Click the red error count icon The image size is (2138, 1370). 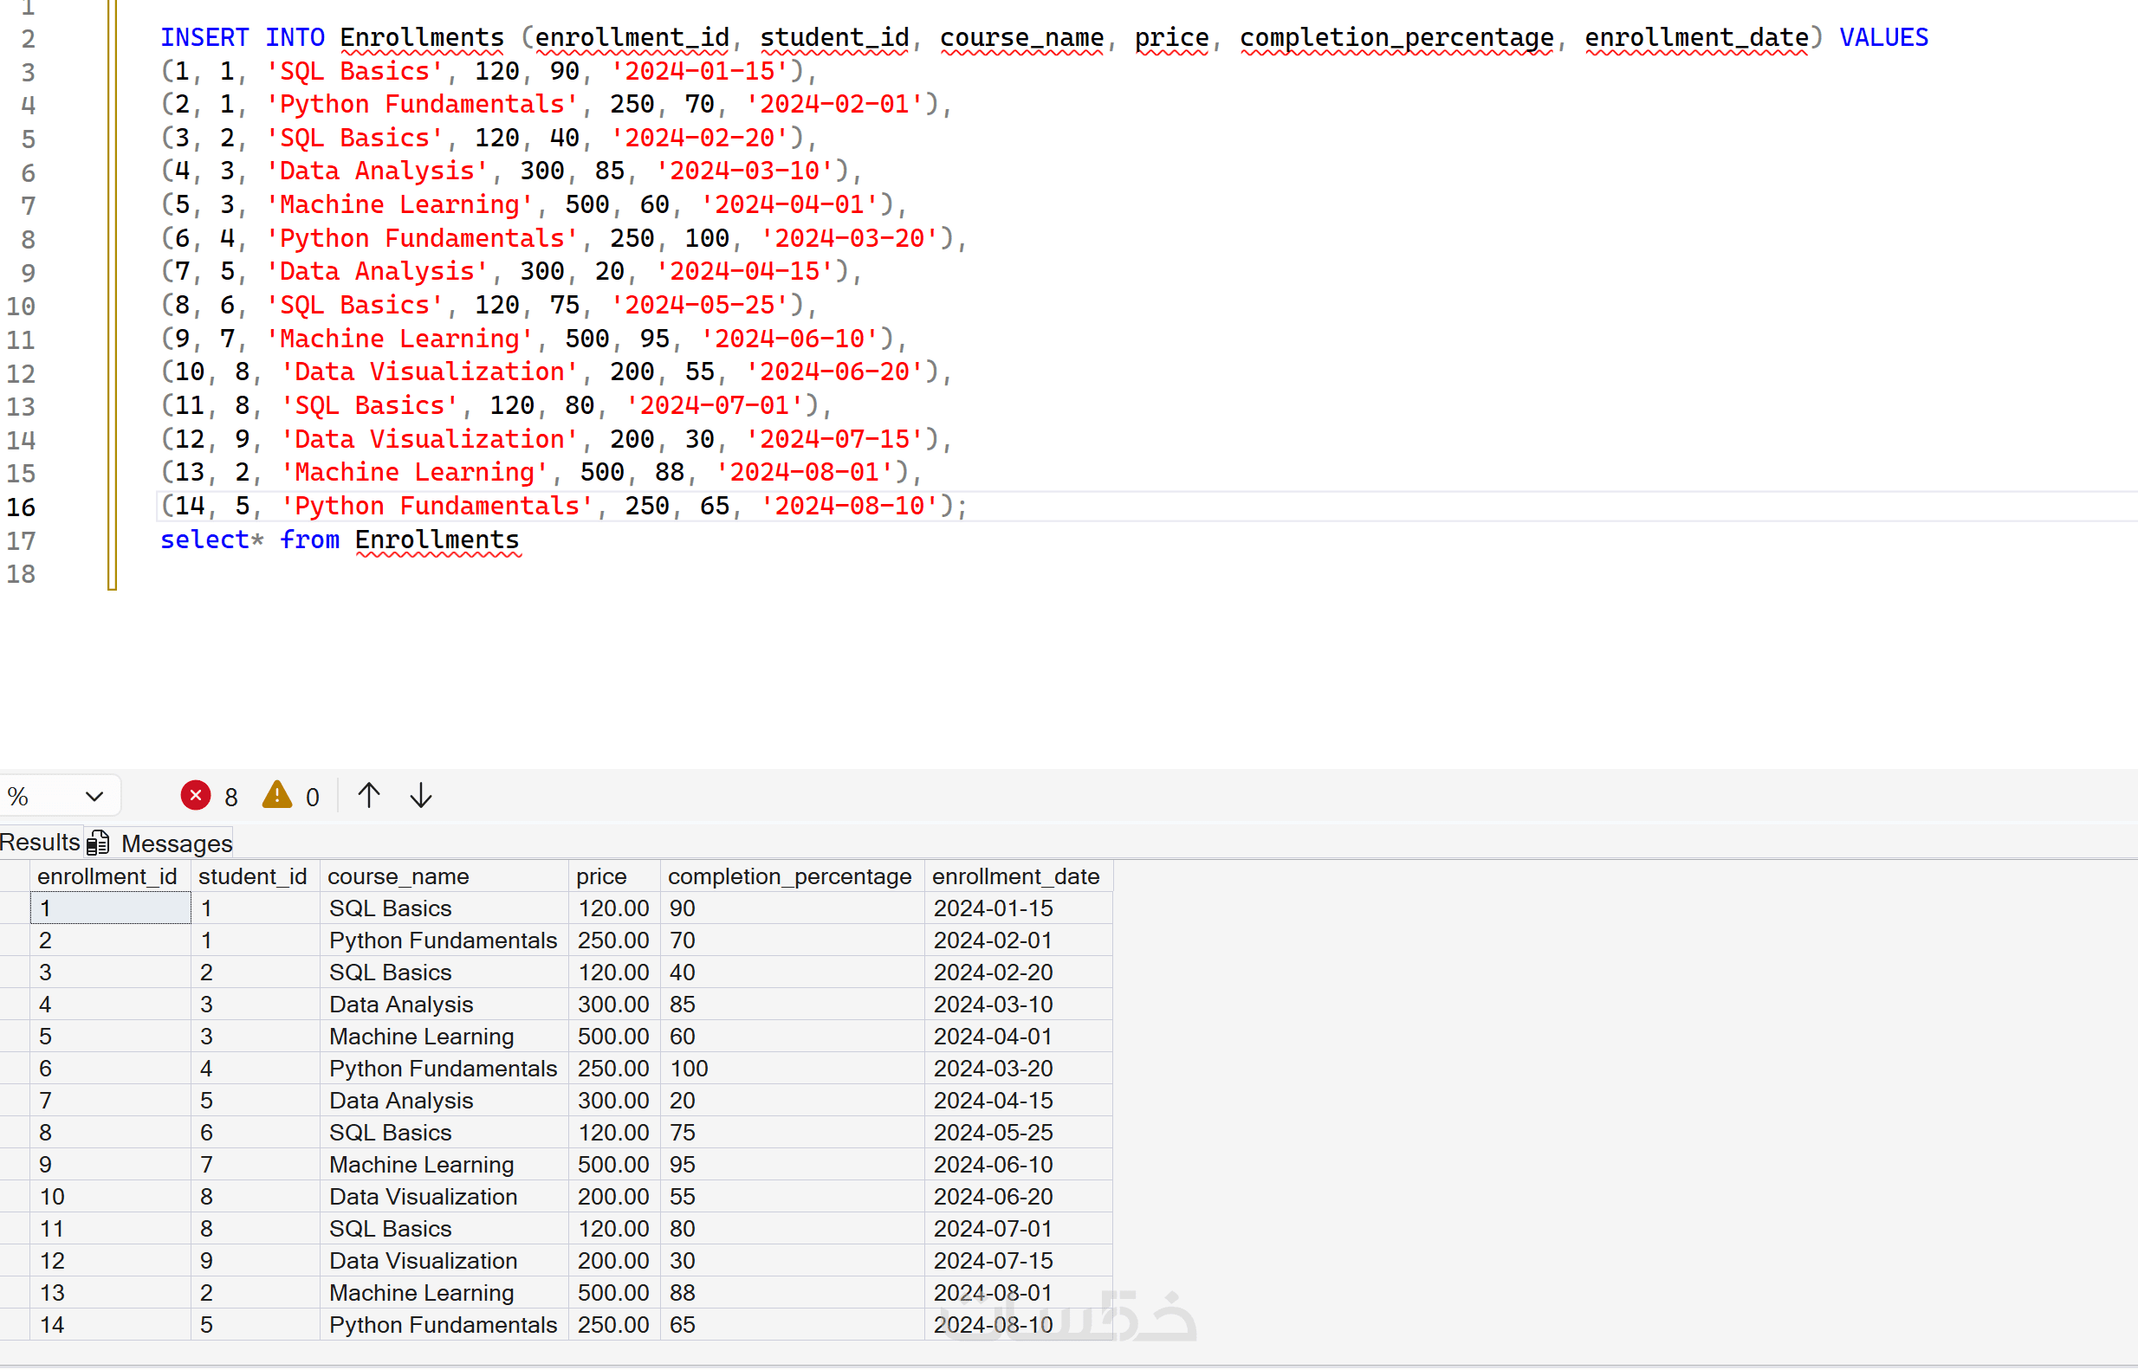pyautogui.click(x=196, y=795)
